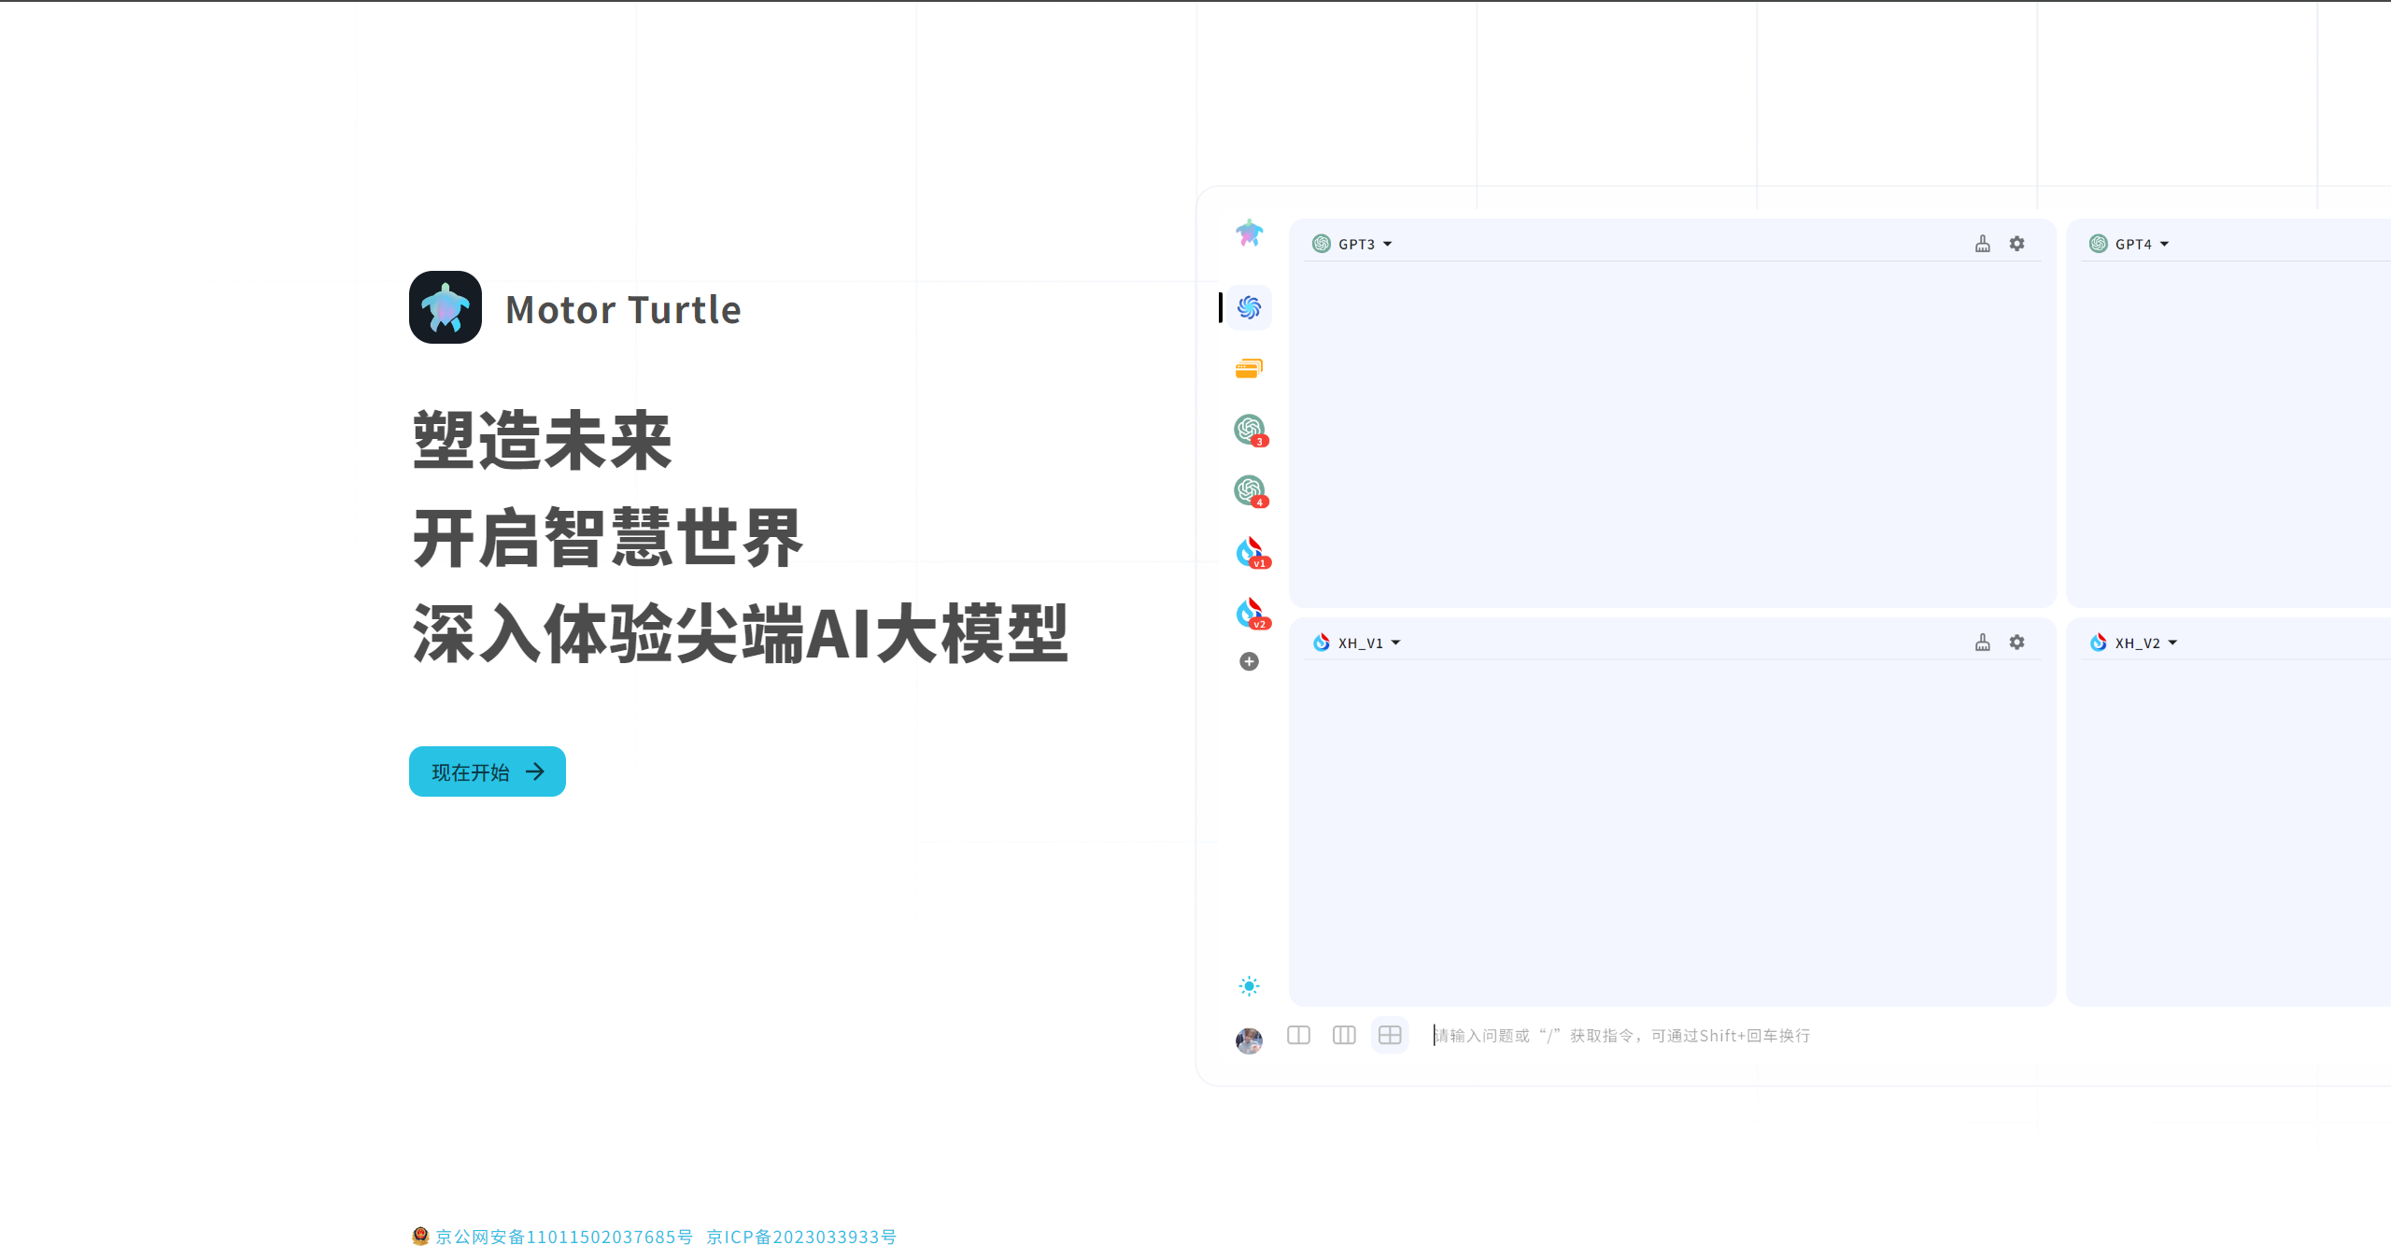Click the 塑造未来 headline
The width and height of the screenshot is (2391, 1259).
(x=543, y=441)
